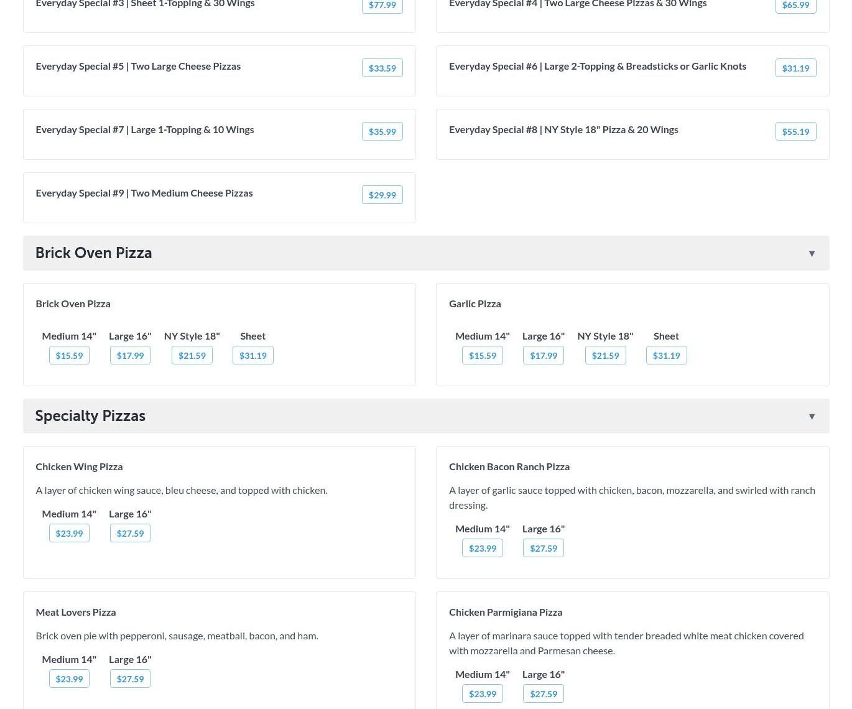Pick Chicken Wing Pizza Large 16" $27.59
Image resolution: width=852 pixels, height=709 pixels.
pos(130,533)
